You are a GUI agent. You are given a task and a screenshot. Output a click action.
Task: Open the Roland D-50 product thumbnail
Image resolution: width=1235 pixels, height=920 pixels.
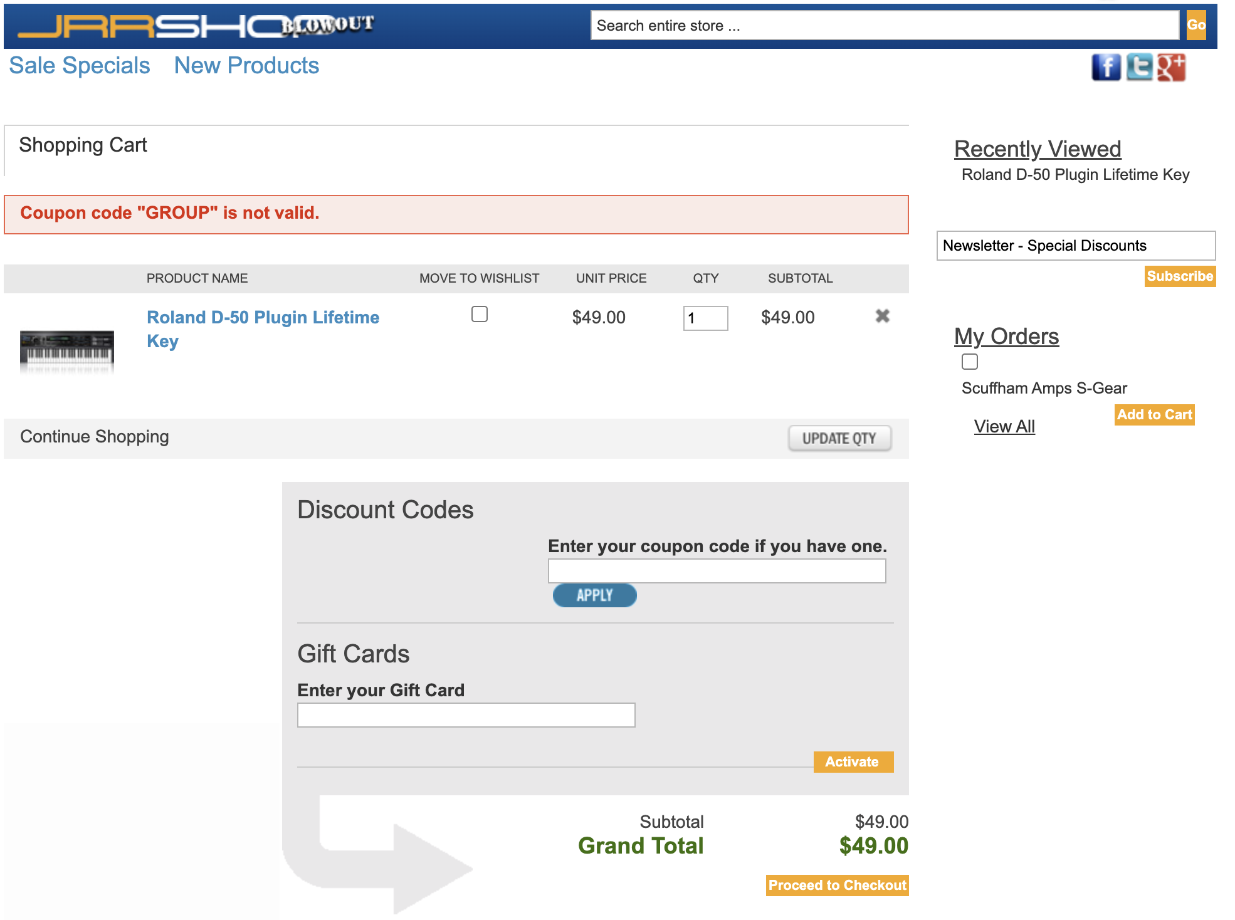pyautogui.click(x=67, y=350)
